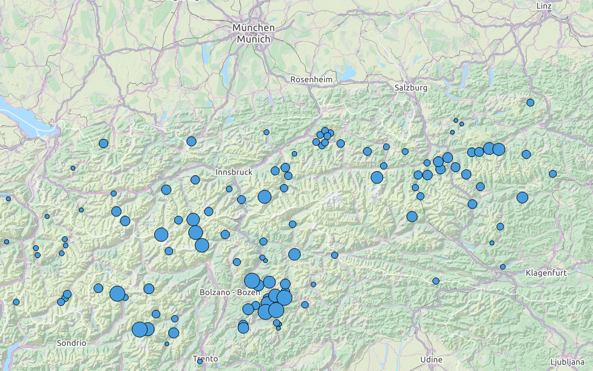This screenshot has height=371, width=593.
Task: Select the large marker south of Salzburg
Action: coord(377,178)
